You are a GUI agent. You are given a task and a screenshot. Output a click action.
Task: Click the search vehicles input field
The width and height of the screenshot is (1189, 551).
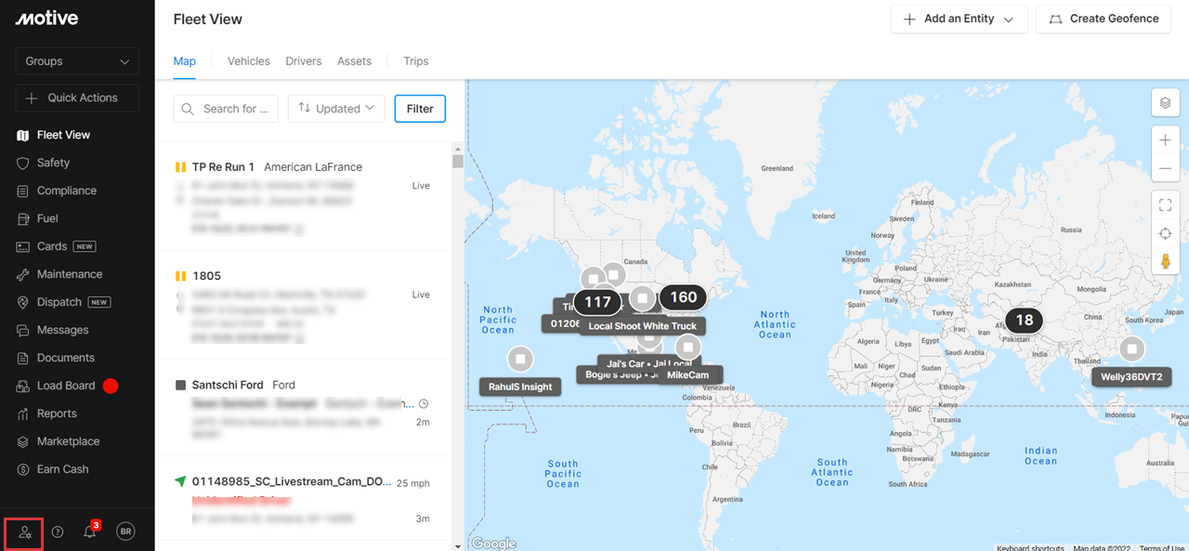(x=226, y=109)
